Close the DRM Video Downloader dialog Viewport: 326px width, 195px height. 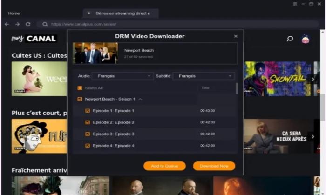(x=236, y=36)
